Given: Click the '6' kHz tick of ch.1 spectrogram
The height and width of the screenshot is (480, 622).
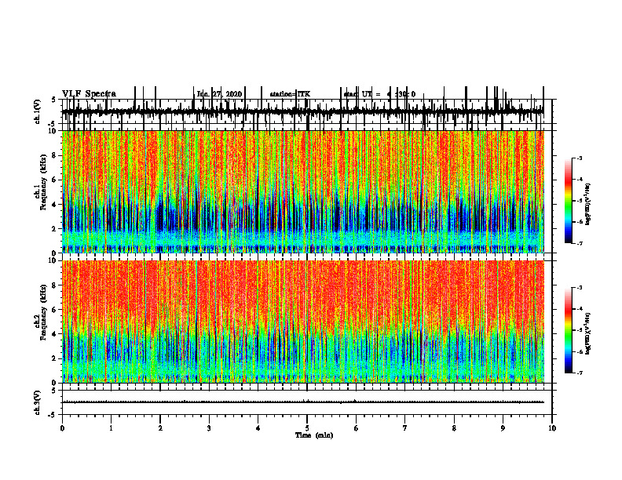Looking at the screenshot, I should pos(55,180).
